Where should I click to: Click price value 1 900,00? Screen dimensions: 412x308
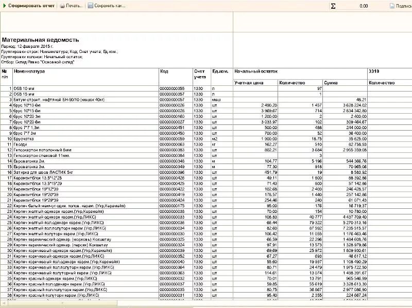[x=255, y=139]
